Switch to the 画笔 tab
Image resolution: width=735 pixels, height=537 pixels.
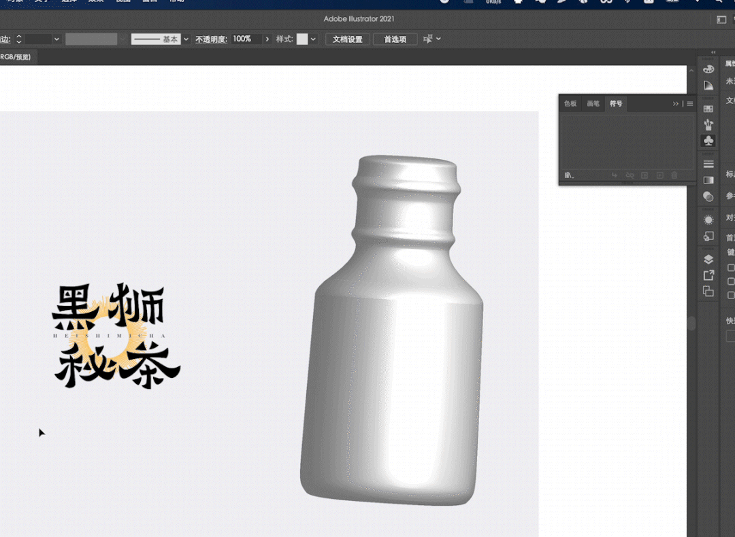(x=593, y=104)
